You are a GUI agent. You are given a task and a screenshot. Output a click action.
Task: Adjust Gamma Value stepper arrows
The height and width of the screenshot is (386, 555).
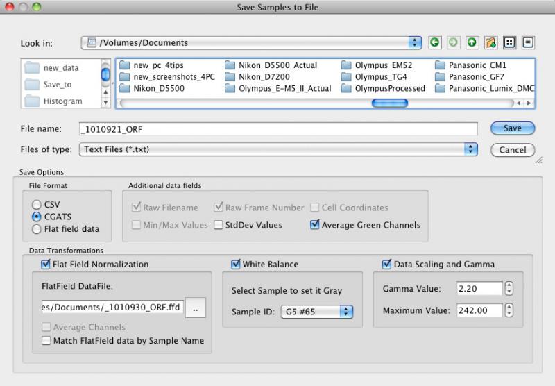coord(509,288)
